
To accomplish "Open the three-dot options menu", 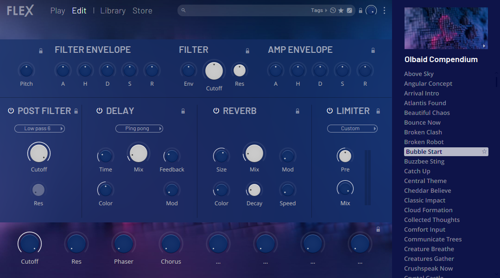I will tap(384, 11).
